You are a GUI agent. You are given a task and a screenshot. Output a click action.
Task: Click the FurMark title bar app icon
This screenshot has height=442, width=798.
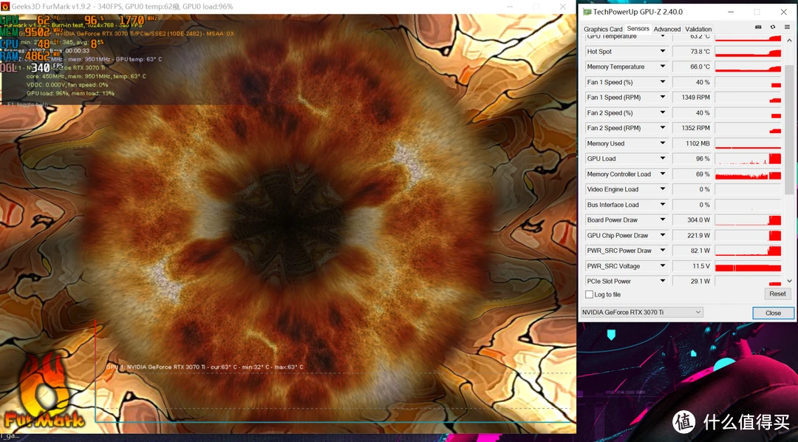coord(5,7)
